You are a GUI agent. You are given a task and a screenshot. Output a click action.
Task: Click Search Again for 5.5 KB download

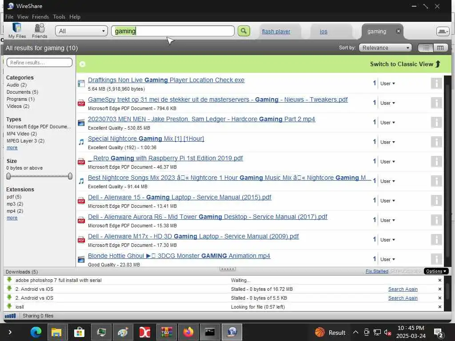[x=403, y=298]
